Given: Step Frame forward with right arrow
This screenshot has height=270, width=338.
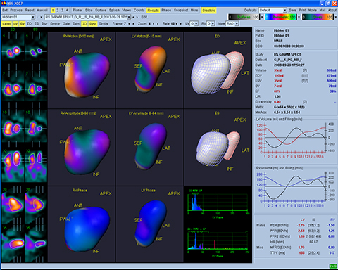Looking at the screenshot, I should click(x=133, y=24).
